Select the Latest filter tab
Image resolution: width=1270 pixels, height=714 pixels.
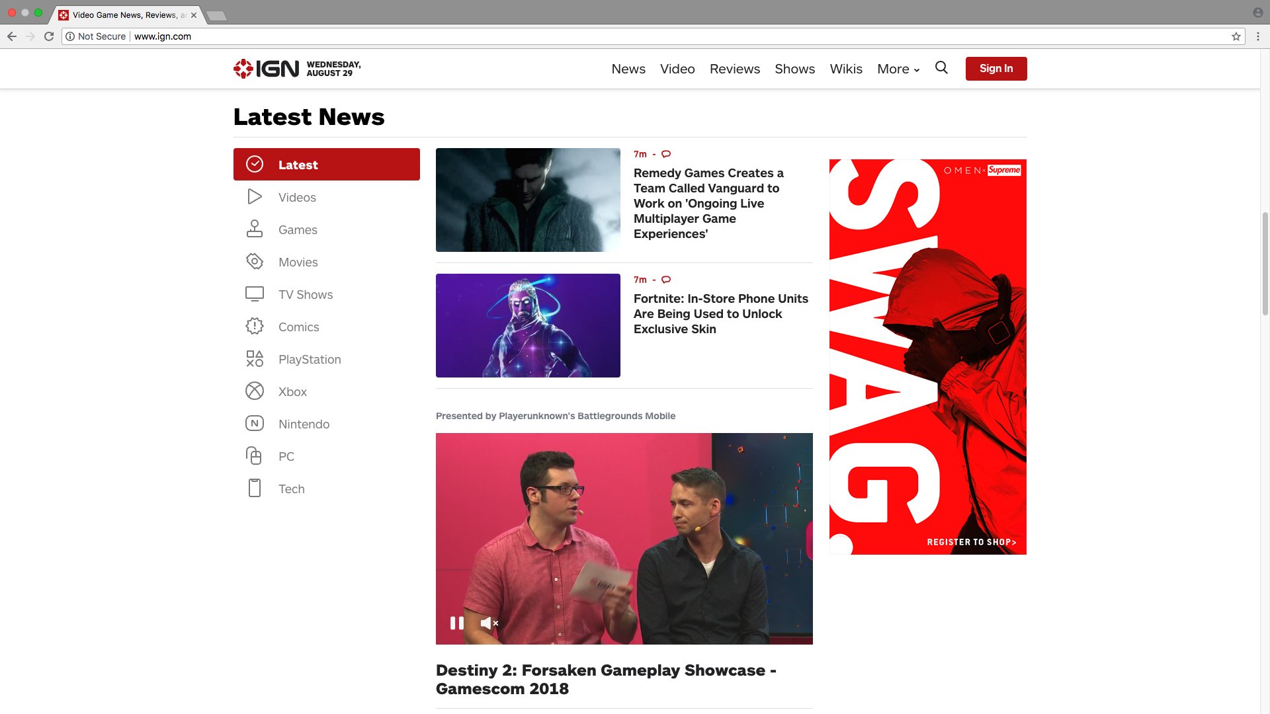tap(326, 165)
